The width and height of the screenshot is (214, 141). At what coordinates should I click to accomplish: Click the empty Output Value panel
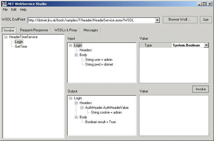pos(174,115)
